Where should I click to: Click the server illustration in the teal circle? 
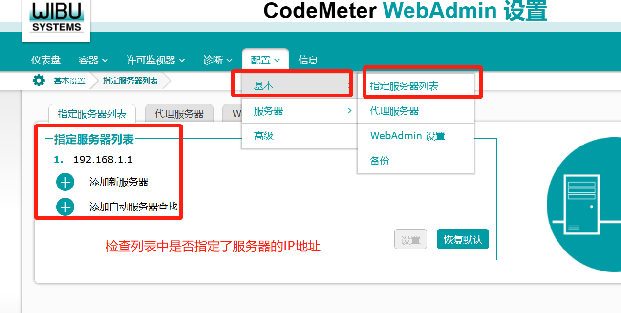pyautogui.click(x=583, y=204)
